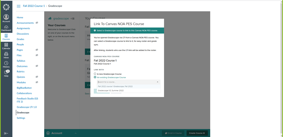Click hidden eye icon beside Quizzes
Image resolution: width=283 pixels, height=137 pixels.
37,77
